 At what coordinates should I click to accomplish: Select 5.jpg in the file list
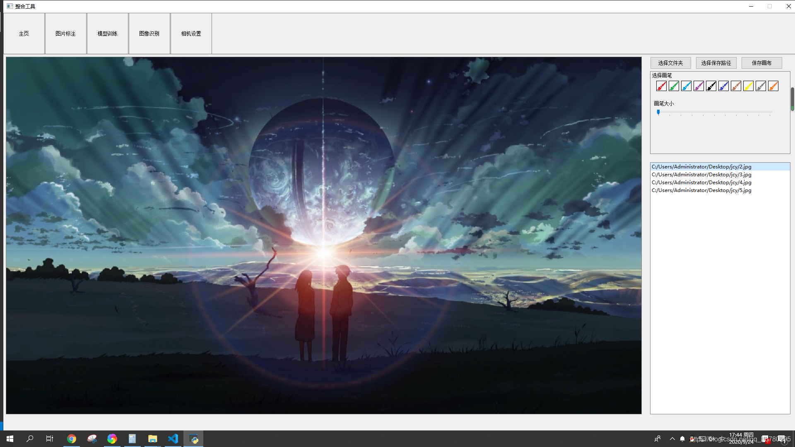[720, 190]
